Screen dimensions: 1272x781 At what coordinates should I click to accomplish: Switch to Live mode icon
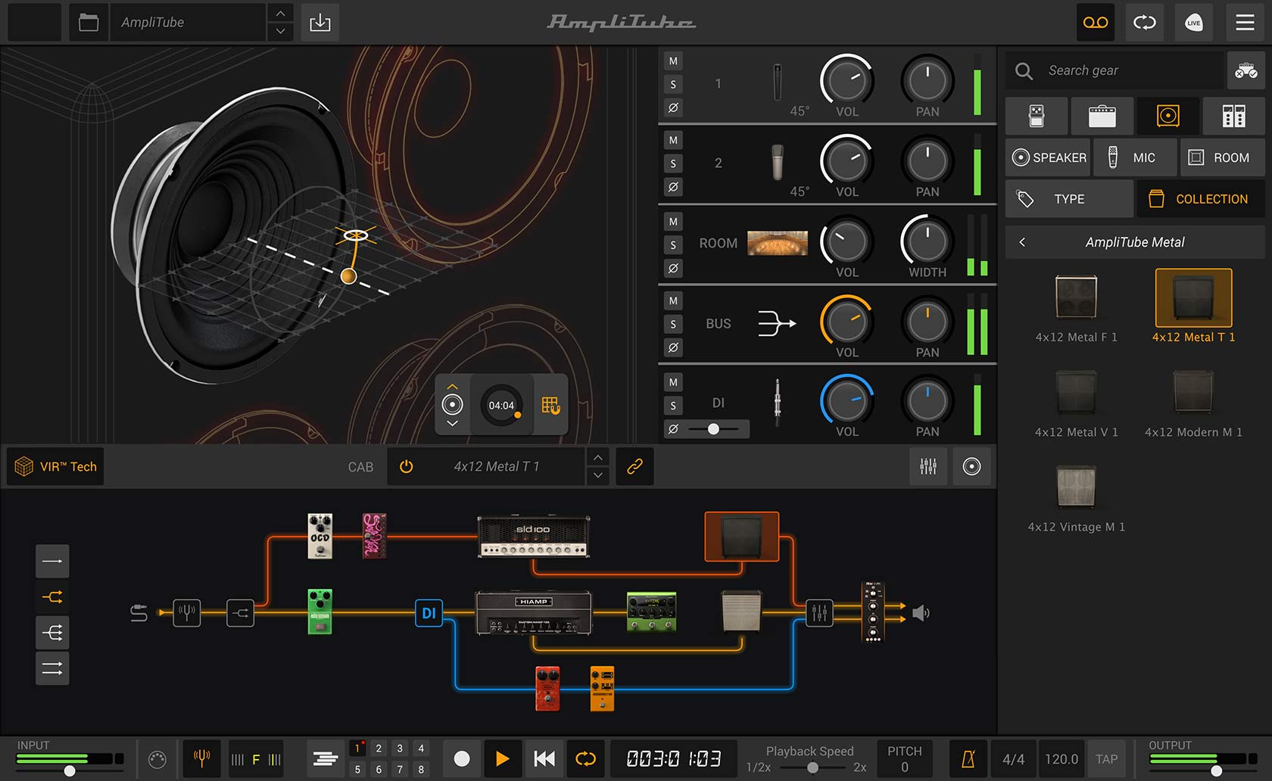click(x=1194, y=23)
